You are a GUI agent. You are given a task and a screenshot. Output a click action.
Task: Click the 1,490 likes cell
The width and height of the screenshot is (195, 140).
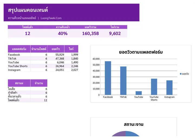pyautogui.click(x=71, y=62)
